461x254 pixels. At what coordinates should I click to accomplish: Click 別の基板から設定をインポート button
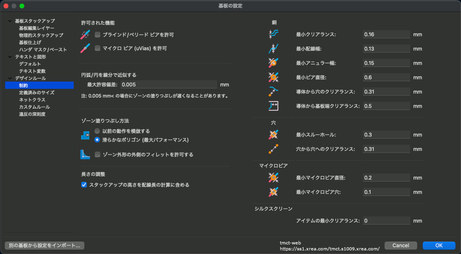[x=45, y=246]
